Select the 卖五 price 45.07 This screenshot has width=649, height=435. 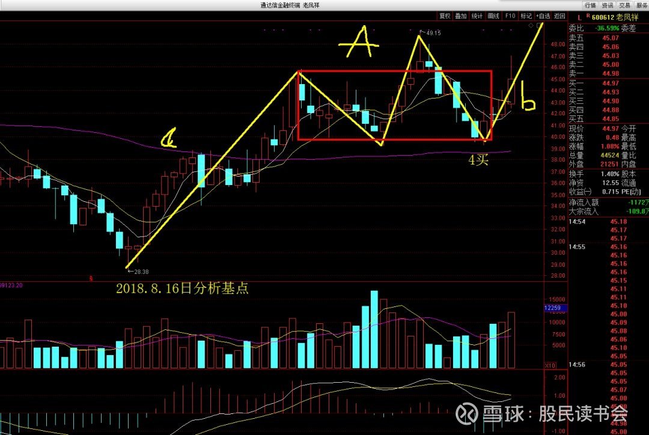tap(611, 38)
